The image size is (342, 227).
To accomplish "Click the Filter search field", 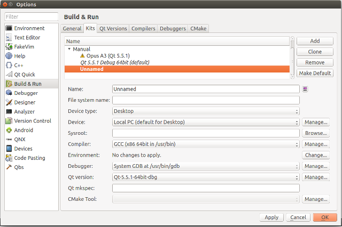I will (32, 17).
